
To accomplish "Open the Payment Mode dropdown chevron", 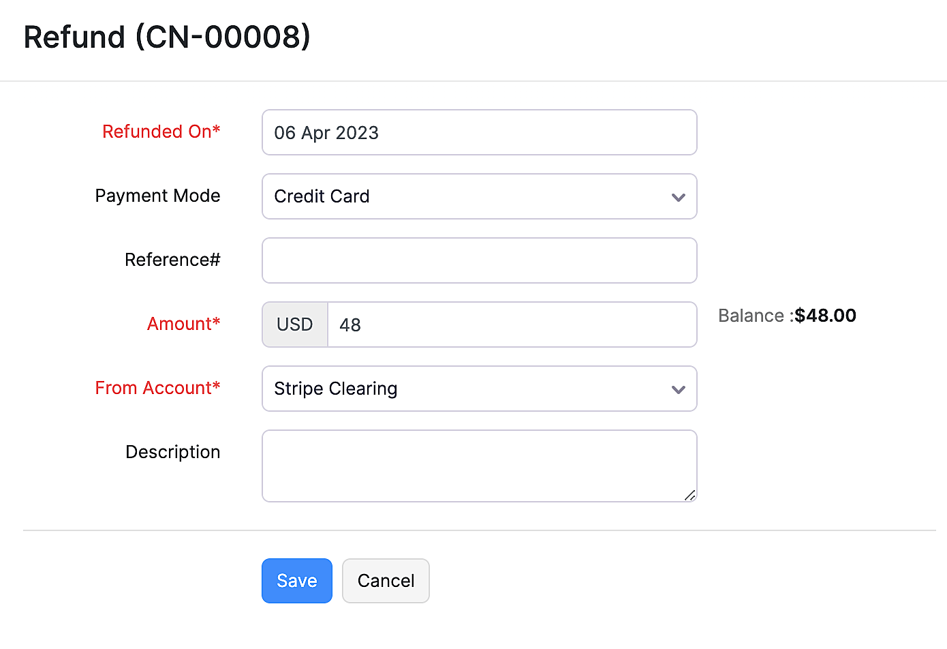I will coord(679,197).
